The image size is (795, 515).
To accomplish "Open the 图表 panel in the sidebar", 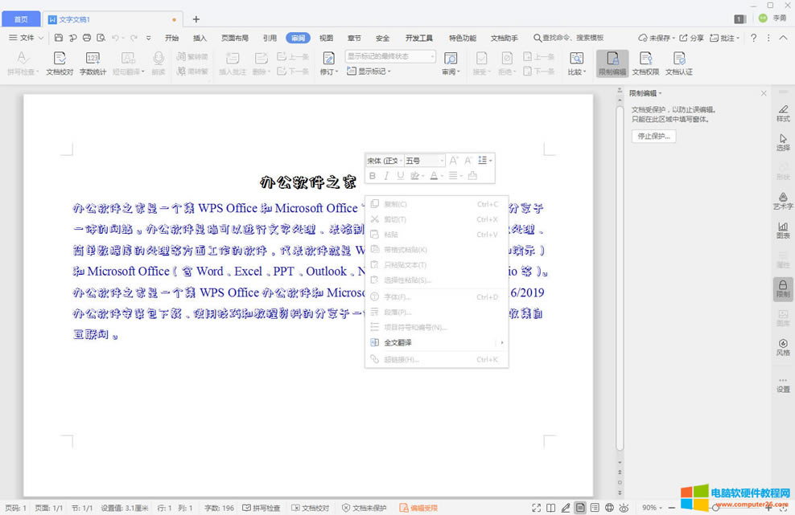I will click(x=783, y=230).
